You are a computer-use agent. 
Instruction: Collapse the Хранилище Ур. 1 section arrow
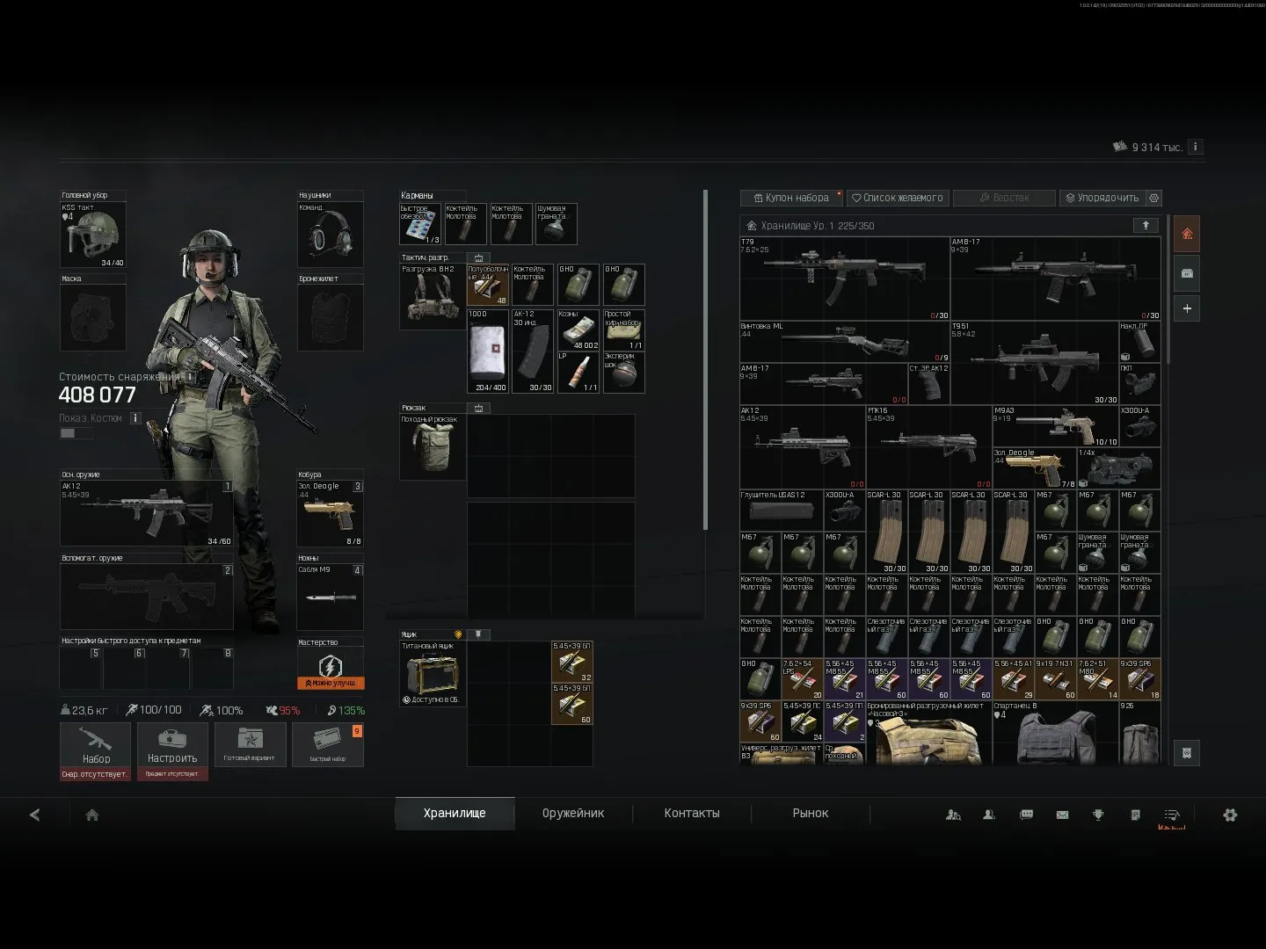tap(1145, 226)
